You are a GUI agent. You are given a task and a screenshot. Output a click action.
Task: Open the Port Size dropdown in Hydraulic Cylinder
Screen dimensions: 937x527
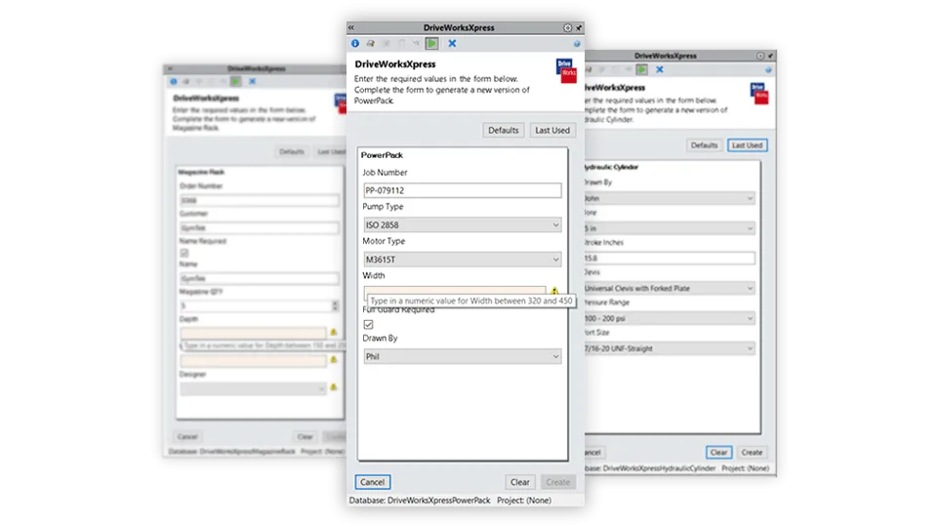coord(668,348)
